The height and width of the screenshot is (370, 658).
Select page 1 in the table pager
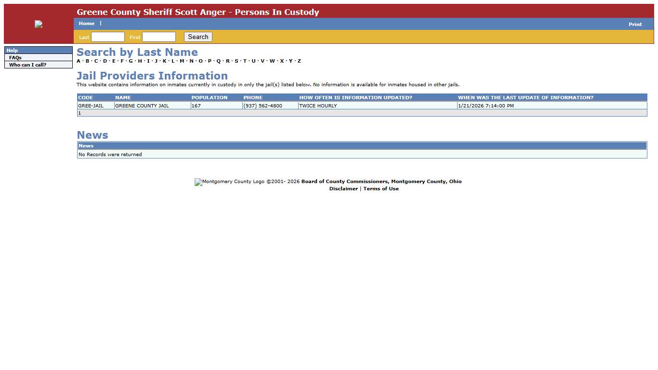[x=79, y=113]
